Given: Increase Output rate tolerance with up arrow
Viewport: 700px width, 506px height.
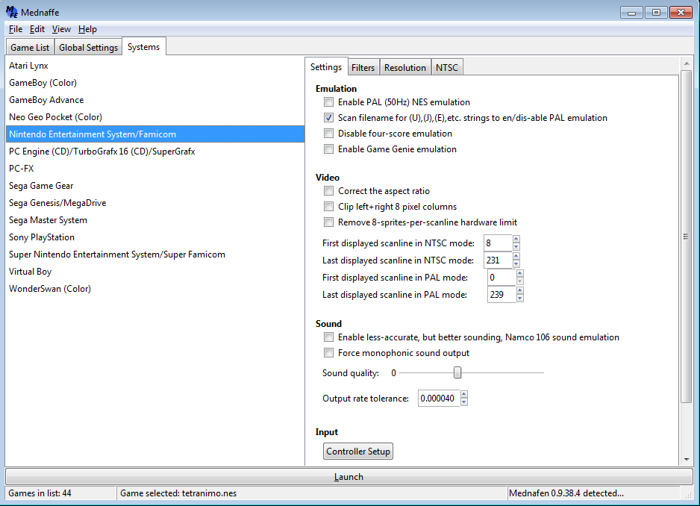Looking at the screenshot, I should [x=464, y=394].
